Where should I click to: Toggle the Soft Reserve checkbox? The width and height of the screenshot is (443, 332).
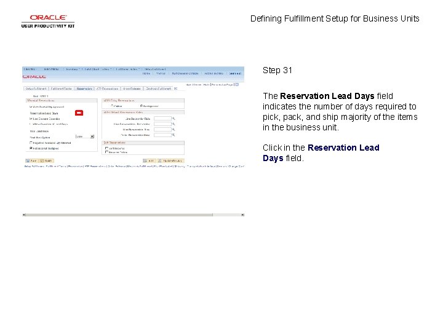(106, 148)
